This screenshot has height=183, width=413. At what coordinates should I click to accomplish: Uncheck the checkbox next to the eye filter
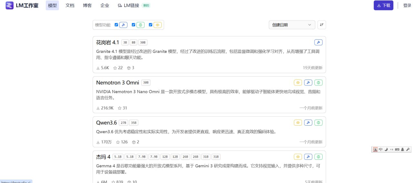tap(151, 25)
